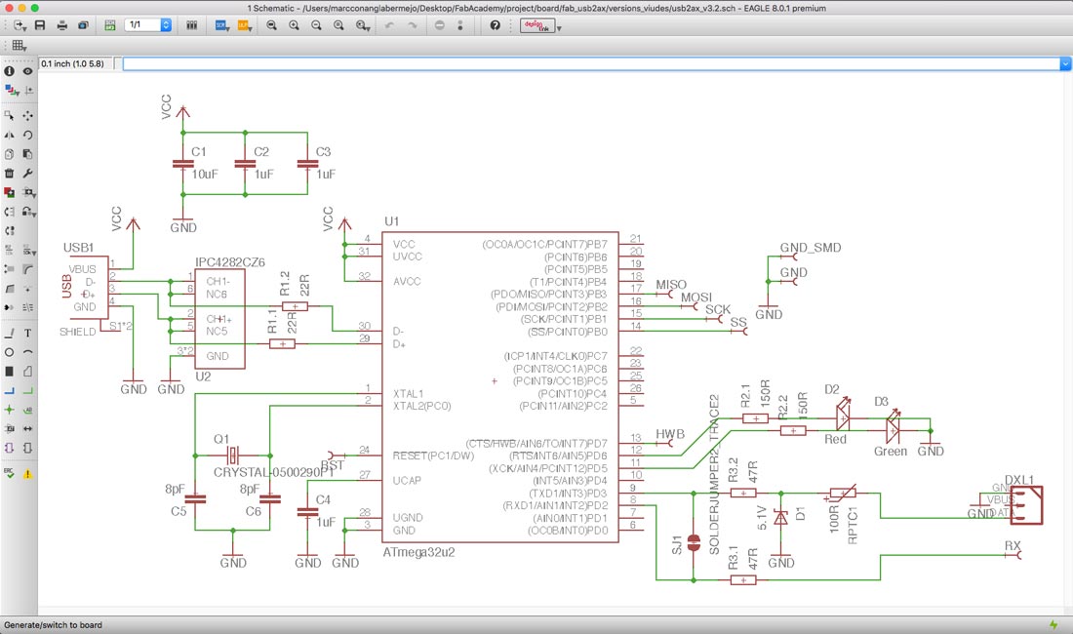Viewport: 1073px width, 634px height.
Task: Select the Mirror tool
Action: coord(9,135)
